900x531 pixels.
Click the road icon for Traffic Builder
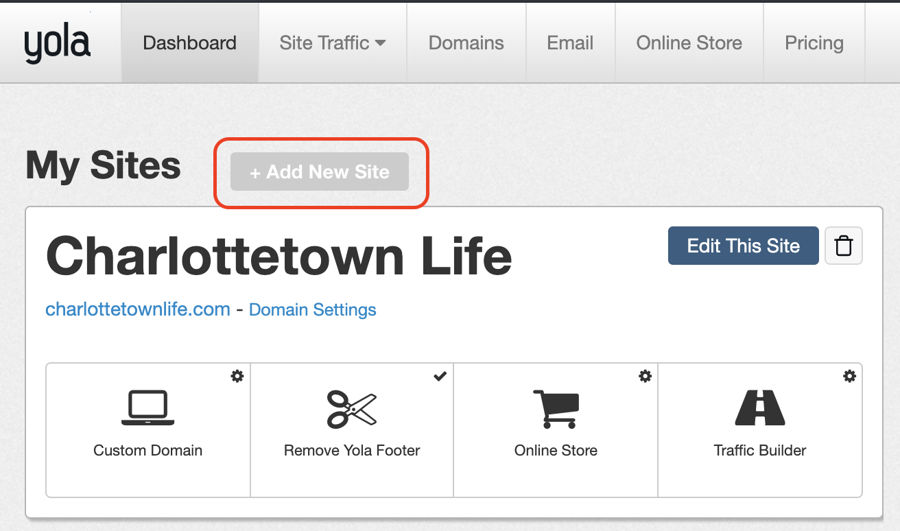pos(760,408)
